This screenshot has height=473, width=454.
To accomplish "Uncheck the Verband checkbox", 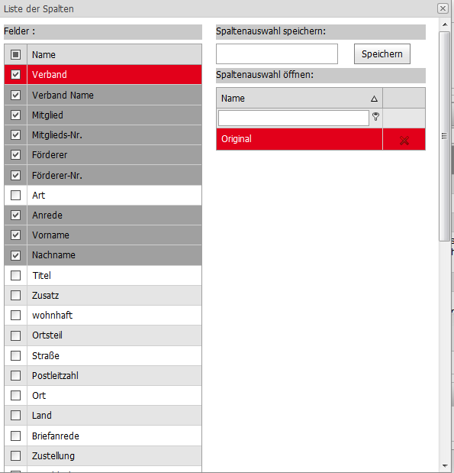I will 16,75.
